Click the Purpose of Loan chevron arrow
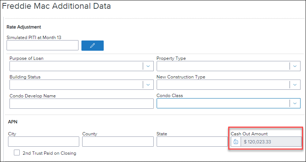Screen dimensions: 306x162 (148, 66)
